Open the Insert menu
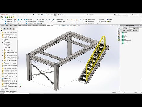The width and height of the screenshot is (142, 107). tap(20, 15)
